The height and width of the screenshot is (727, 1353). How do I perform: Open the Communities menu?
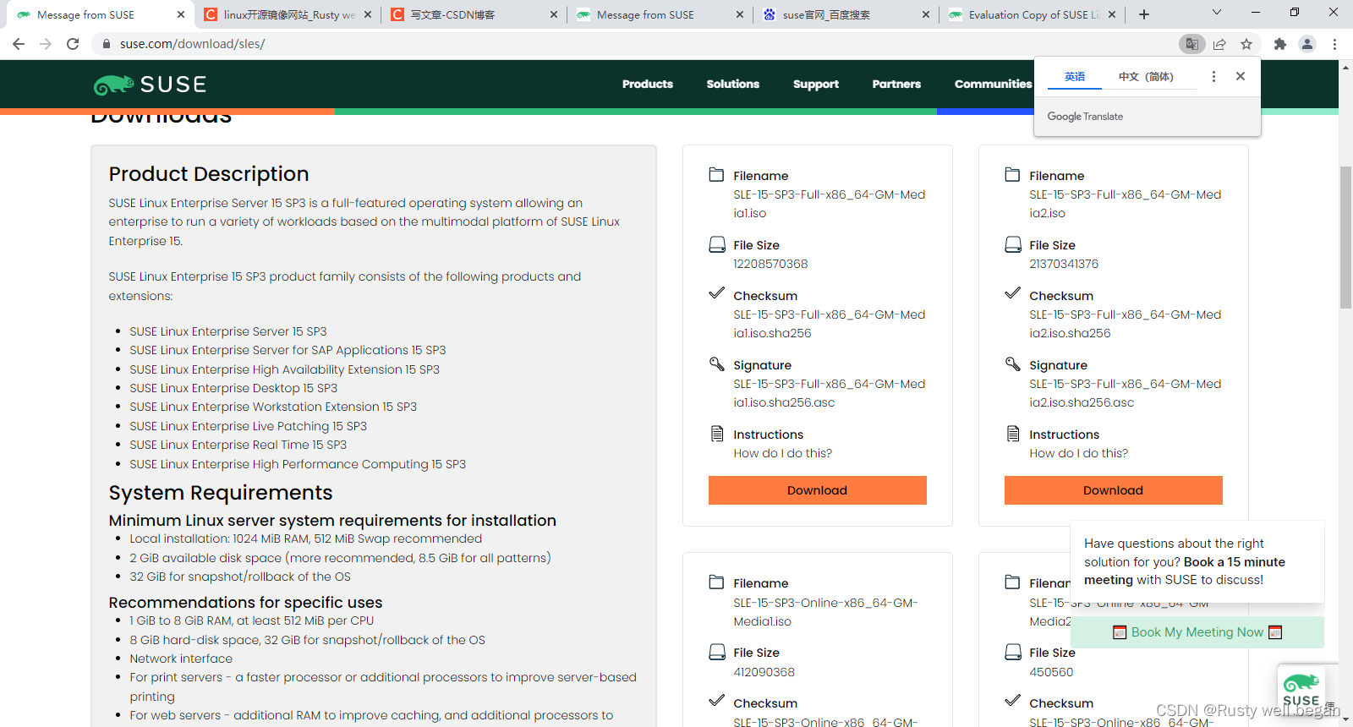[x=994, y=84]
